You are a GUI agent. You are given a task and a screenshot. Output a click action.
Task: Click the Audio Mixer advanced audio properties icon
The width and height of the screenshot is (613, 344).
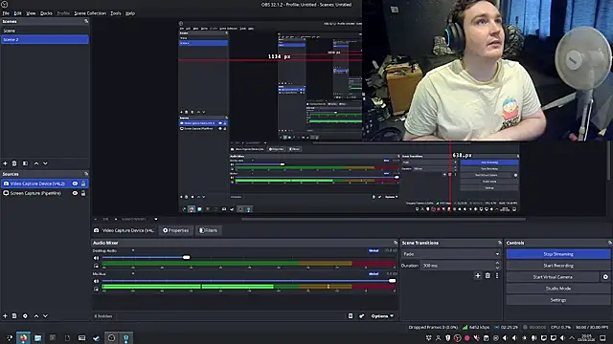362,316
